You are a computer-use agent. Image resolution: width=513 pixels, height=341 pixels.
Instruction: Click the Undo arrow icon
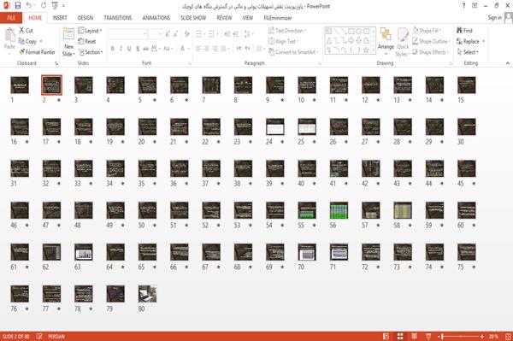coord(29,5)
